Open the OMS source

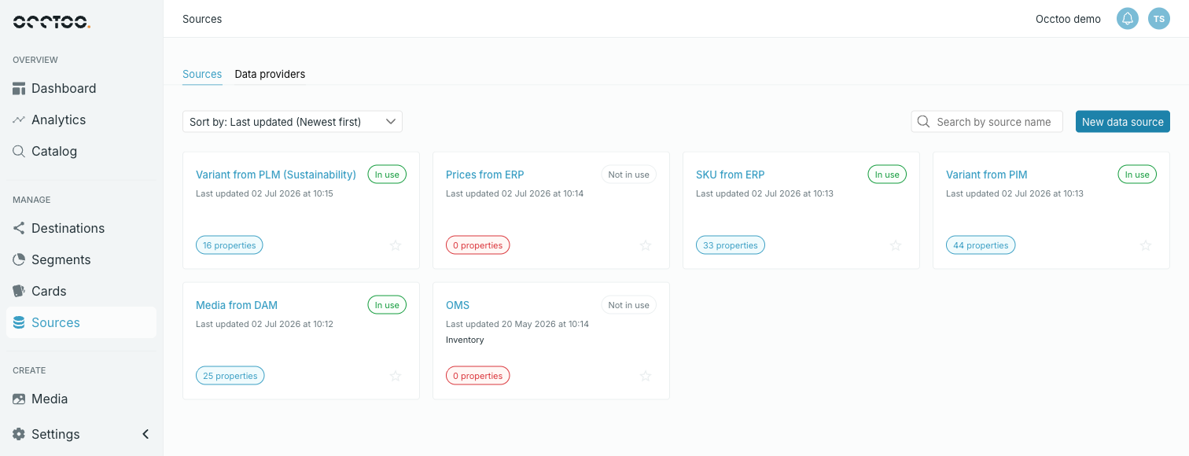[458, 305]
